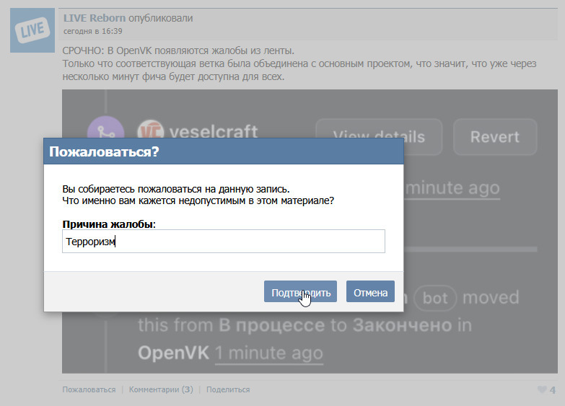The image size is (565, 406).
Task: Open post timestamp сегодня в 16:39
Action: click(92, 31)
